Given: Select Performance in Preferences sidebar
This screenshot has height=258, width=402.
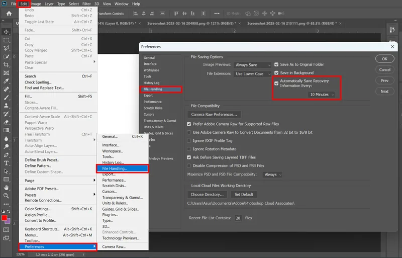Looking at the screenshot, I should tap(153, 102).
